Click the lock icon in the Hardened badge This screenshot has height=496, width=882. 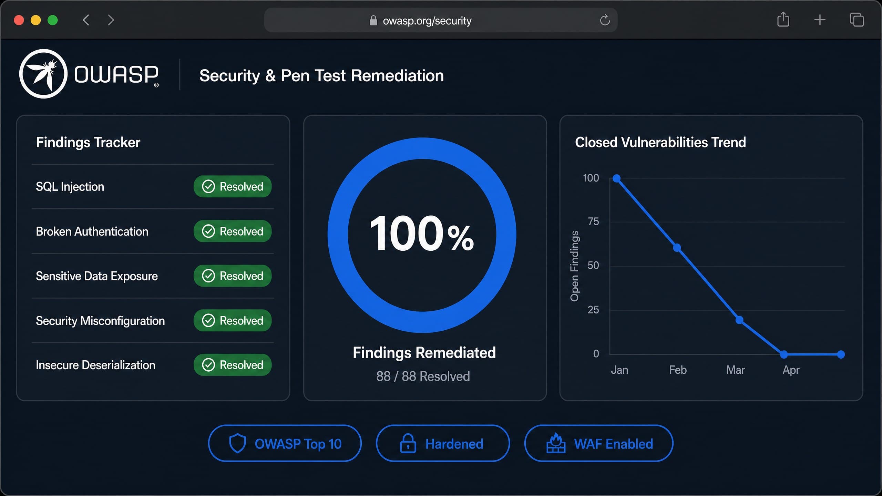[x=408, y=443]
